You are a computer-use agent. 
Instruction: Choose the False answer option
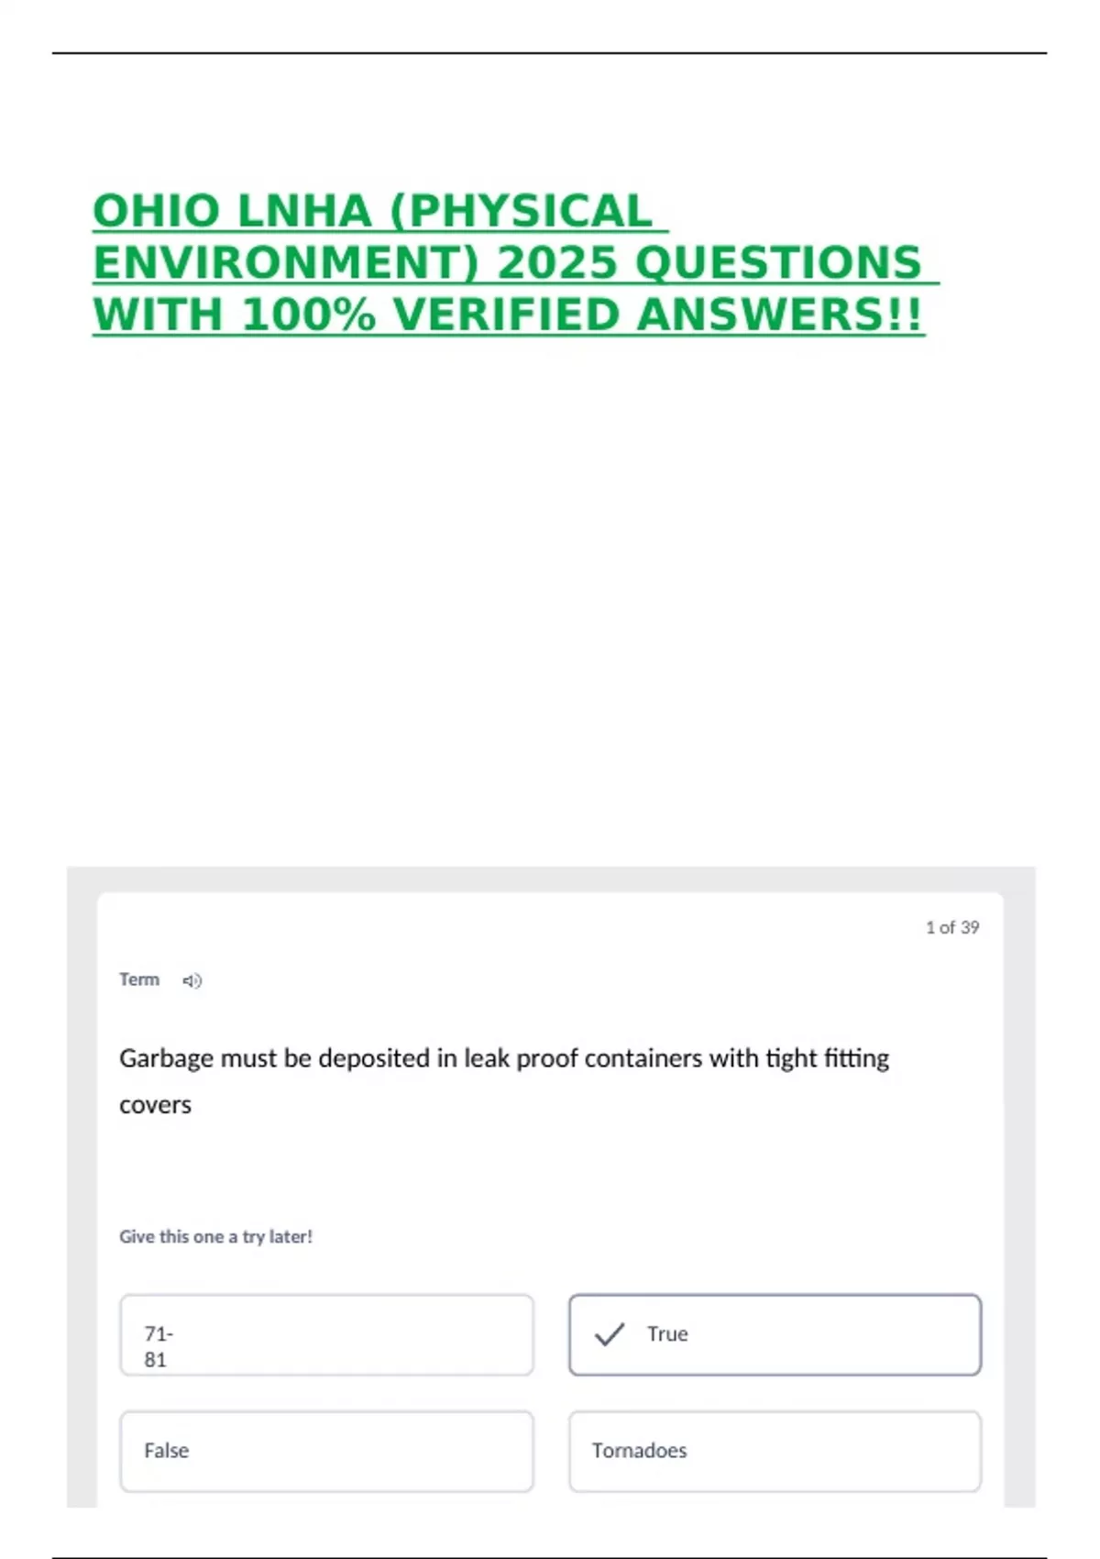(x=326, y=1451)
